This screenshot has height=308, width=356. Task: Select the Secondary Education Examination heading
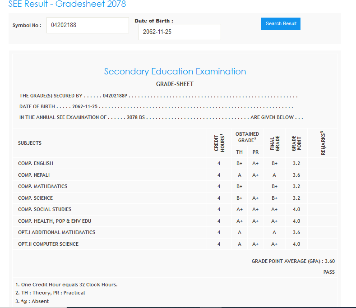175,71
